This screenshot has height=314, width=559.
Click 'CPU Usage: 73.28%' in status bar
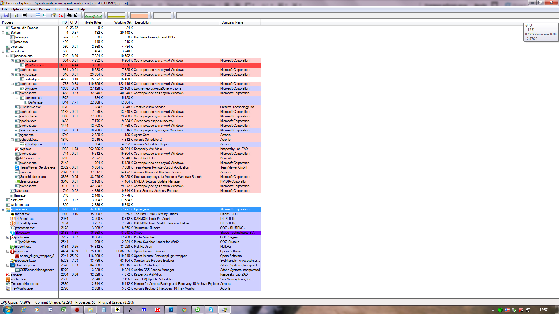[x=15, y=302]
